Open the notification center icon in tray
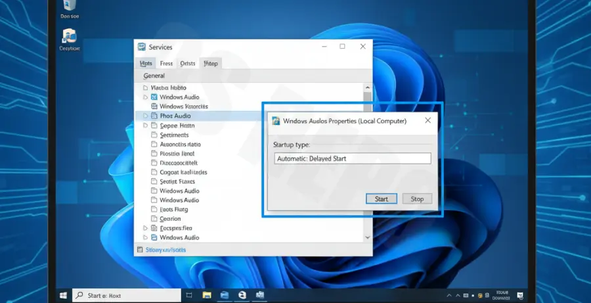 tap(520, 296)
